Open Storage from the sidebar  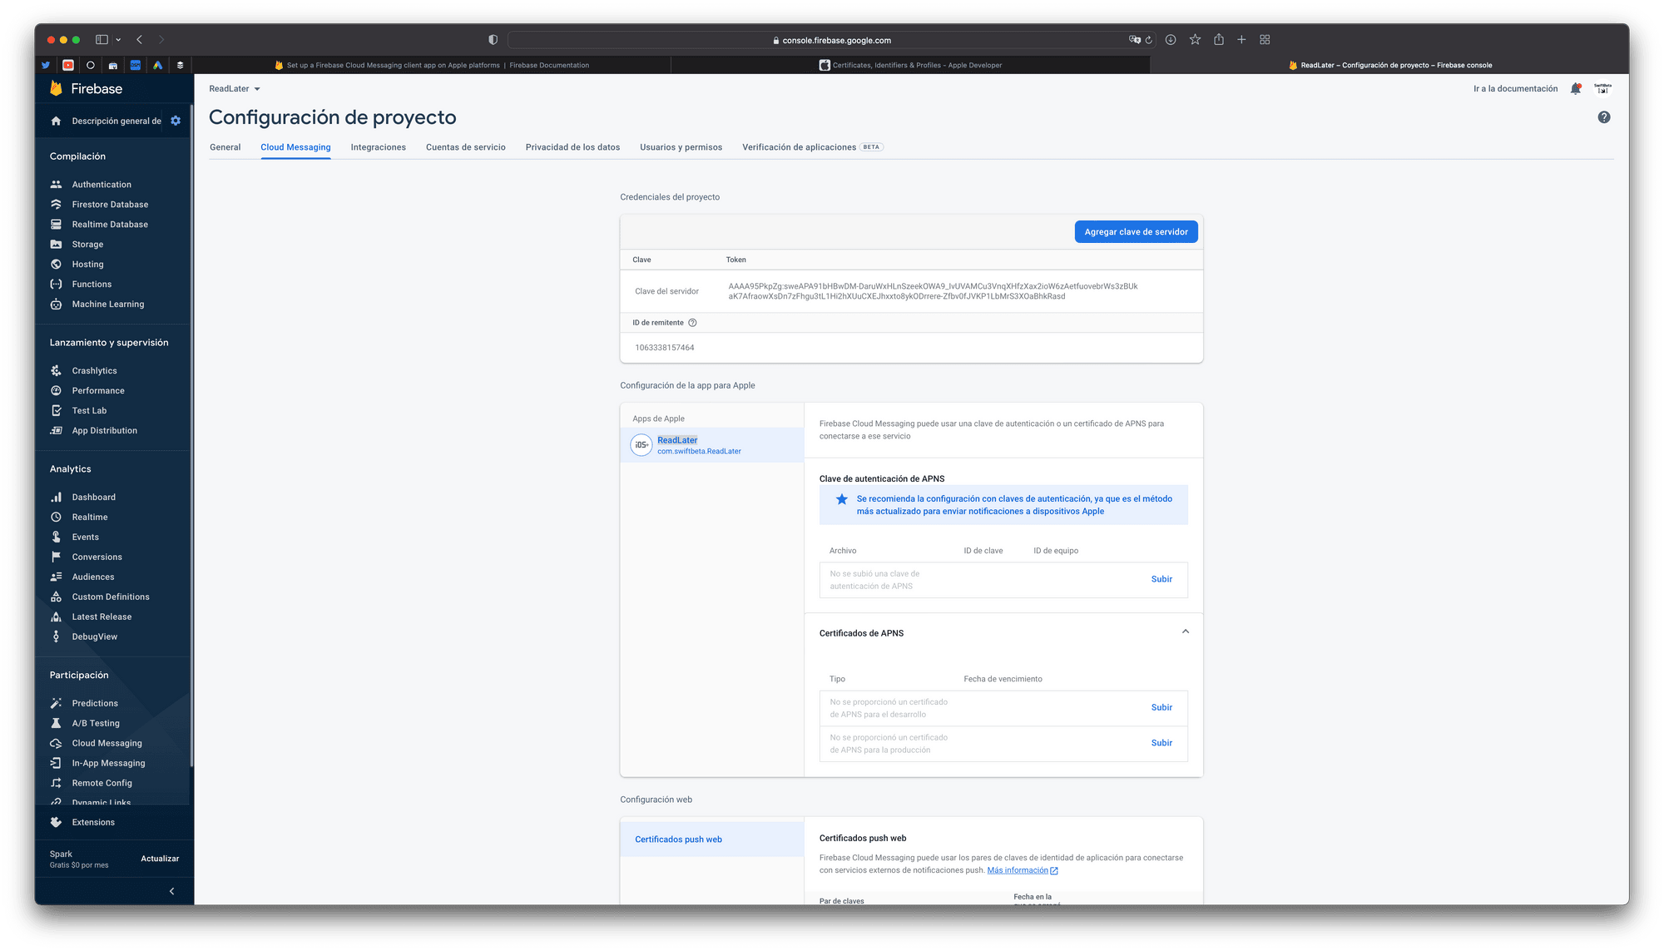(87, 245)
